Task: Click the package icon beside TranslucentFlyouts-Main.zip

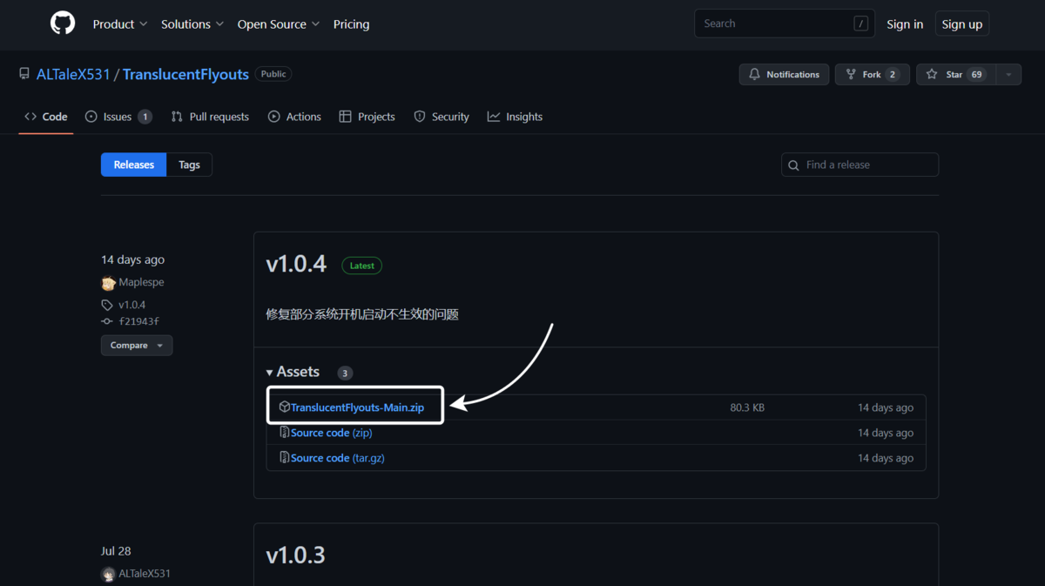Action: [x=284, y=407]
